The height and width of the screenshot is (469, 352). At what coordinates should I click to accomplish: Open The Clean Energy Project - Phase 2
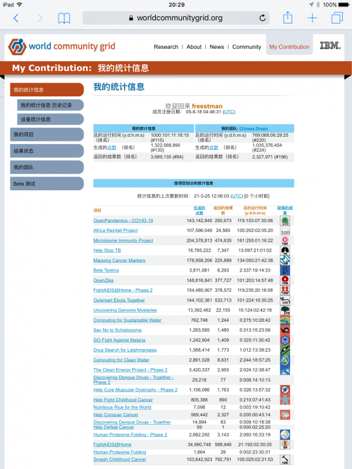pos(130,370)
